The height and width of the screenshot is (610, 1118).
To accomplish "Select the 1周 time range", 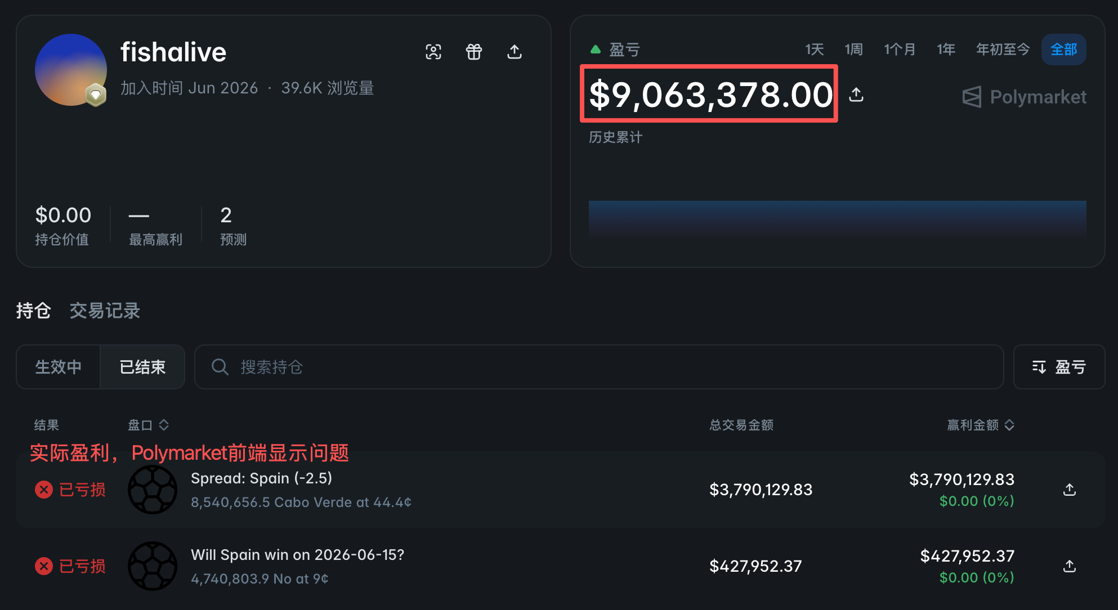I will (854, 50).
